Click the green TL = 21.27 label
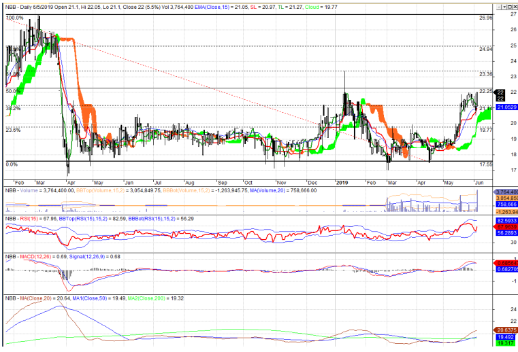Screen dimensions: 518x352 [290, 7]
